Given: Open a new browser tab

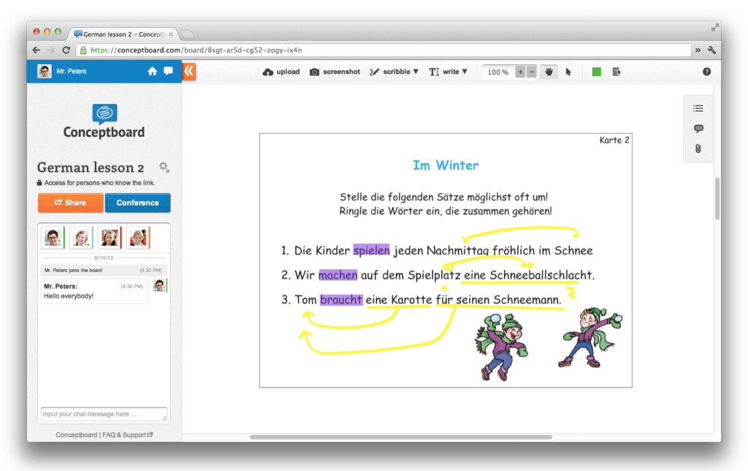Looking at the screenshot, I should 187,34.
